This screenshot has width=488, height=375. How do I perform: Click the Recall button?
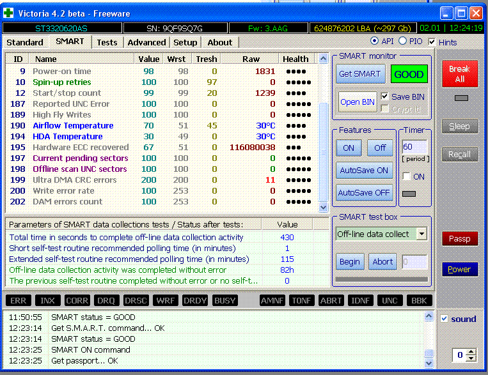click(460, 154)
